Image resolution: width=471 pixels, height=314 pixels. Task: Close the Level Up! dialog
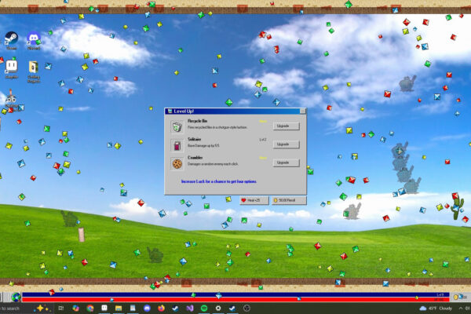coord(301,112)
